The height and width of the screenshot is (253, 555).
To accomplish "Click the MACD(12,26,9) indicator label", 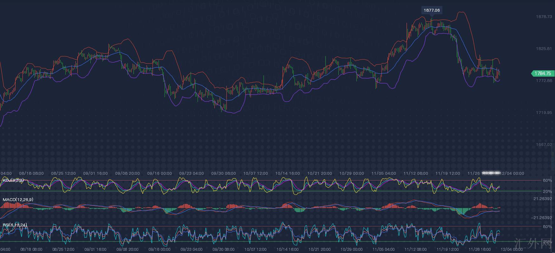I will 18,199.
